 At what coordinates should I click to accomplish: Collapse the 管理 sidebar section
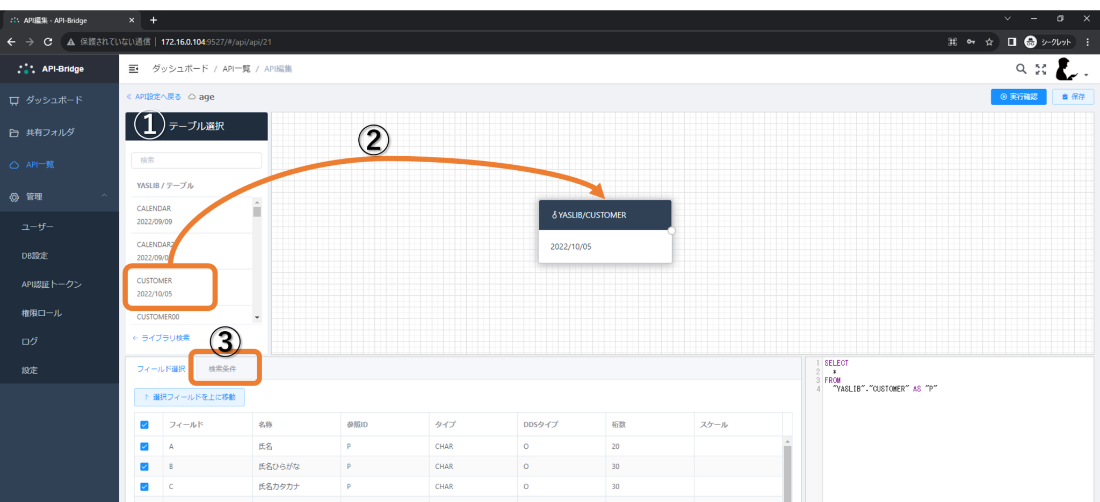(x=104, y=197)
